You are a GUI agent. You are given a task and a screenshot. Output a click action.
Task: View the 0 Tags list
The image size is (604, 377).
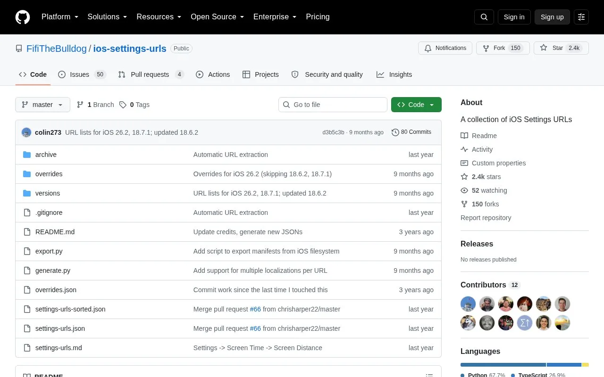[x=134, y=105]
